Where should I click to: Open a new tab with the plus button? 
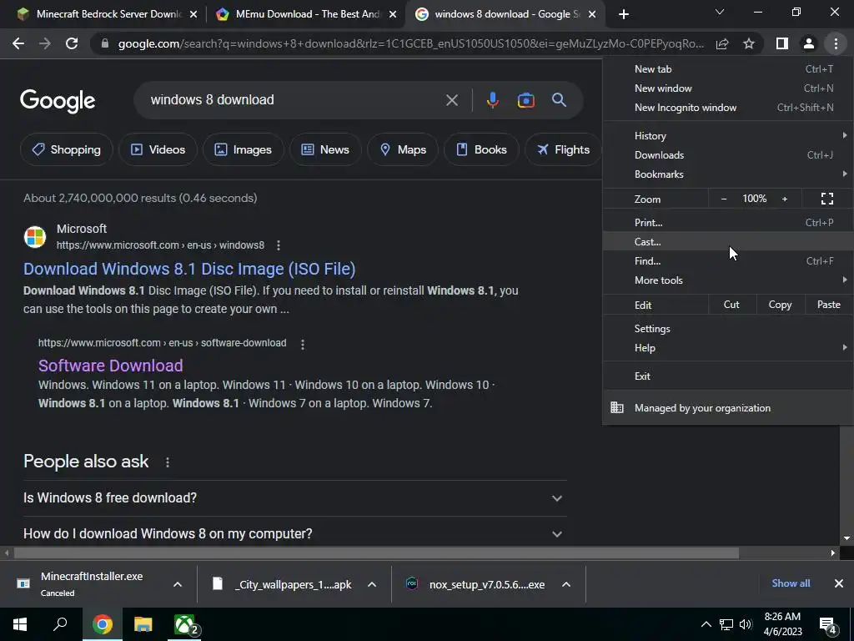pyautogui.click(x=624, y=14)
